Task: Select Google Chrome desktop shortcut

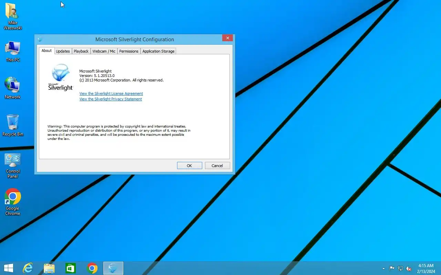Action: click(x=13, y=202)
